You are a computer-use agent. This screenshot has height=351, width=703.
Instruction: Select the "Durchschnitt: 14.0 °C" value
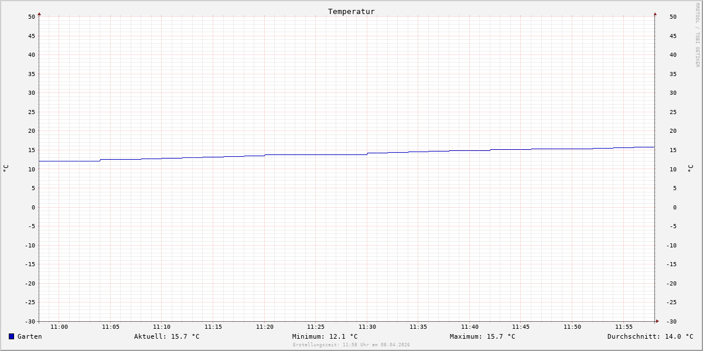(650, 336)
